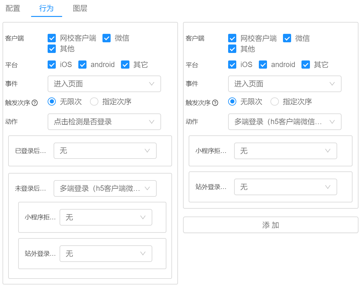
Task: Click help icon beside left 触发次序 label
Action: (35, 103)
